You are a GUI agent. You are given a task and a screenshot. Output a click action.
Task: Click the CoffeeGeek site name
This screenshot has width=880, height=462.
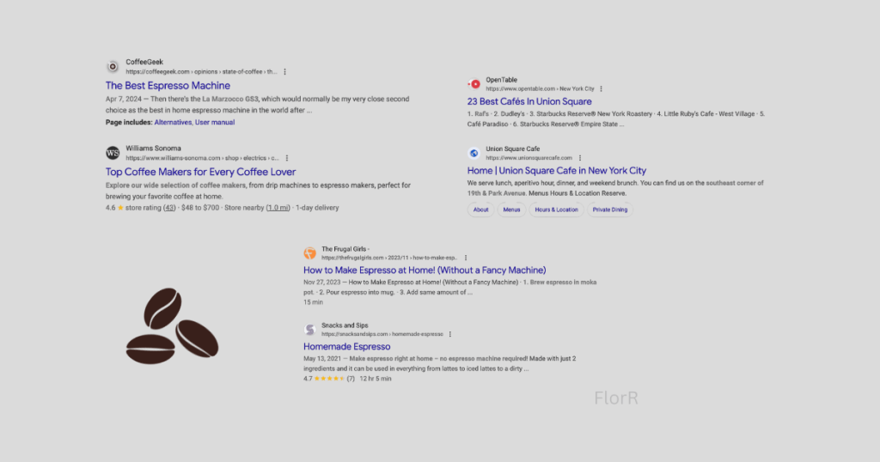click(x=144, y=62)
